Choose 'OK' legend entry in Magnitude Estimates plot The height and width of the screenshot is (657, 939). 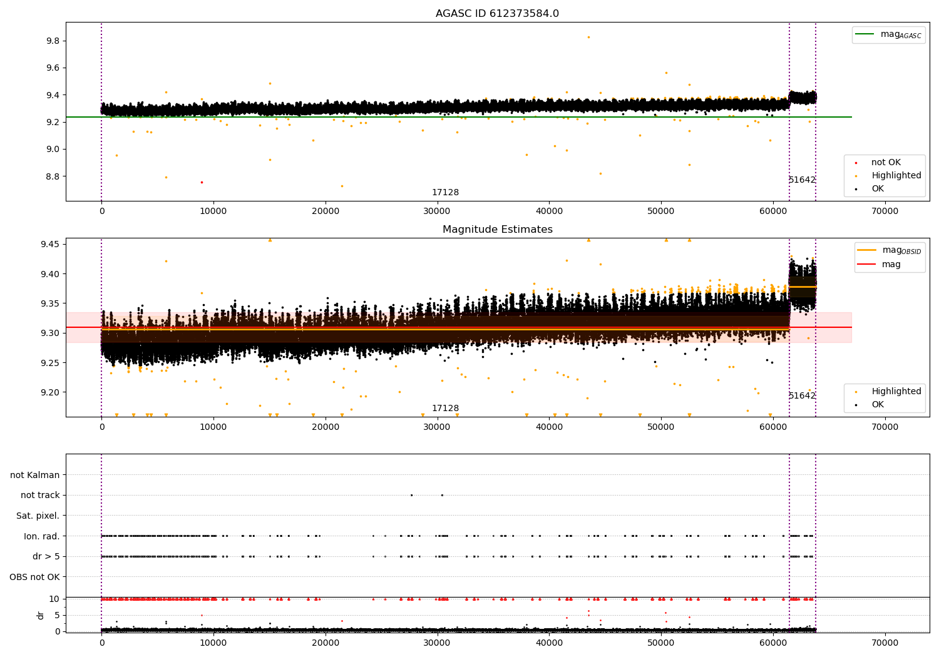[870, 405]
